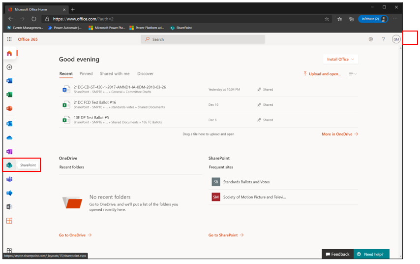Open the GM account profile menu
Screen dimensions: 420x264
[x=396, y=39]
